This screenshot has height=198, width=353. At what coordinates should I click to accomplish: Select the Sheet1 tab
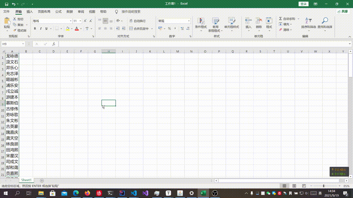tap(26, 180)
